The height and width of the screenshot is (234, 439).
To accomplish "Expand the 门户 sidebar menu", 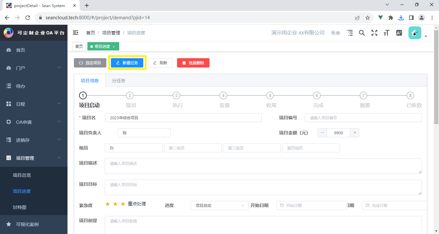I will click(34, 68).
